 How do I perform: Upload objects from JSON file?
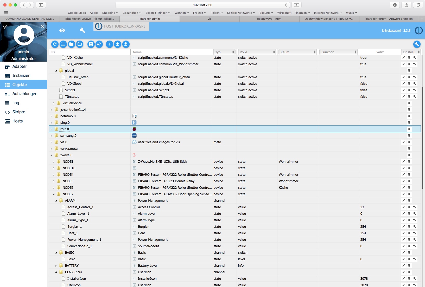[118, 44]
